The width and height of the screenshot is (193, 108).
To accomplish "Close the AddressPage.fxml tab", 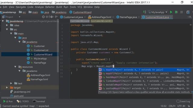I will click(x=113, y=17).
